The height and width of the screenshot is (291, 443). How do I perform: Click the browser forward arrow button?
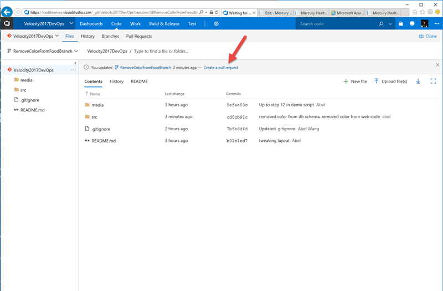(18, 12)
